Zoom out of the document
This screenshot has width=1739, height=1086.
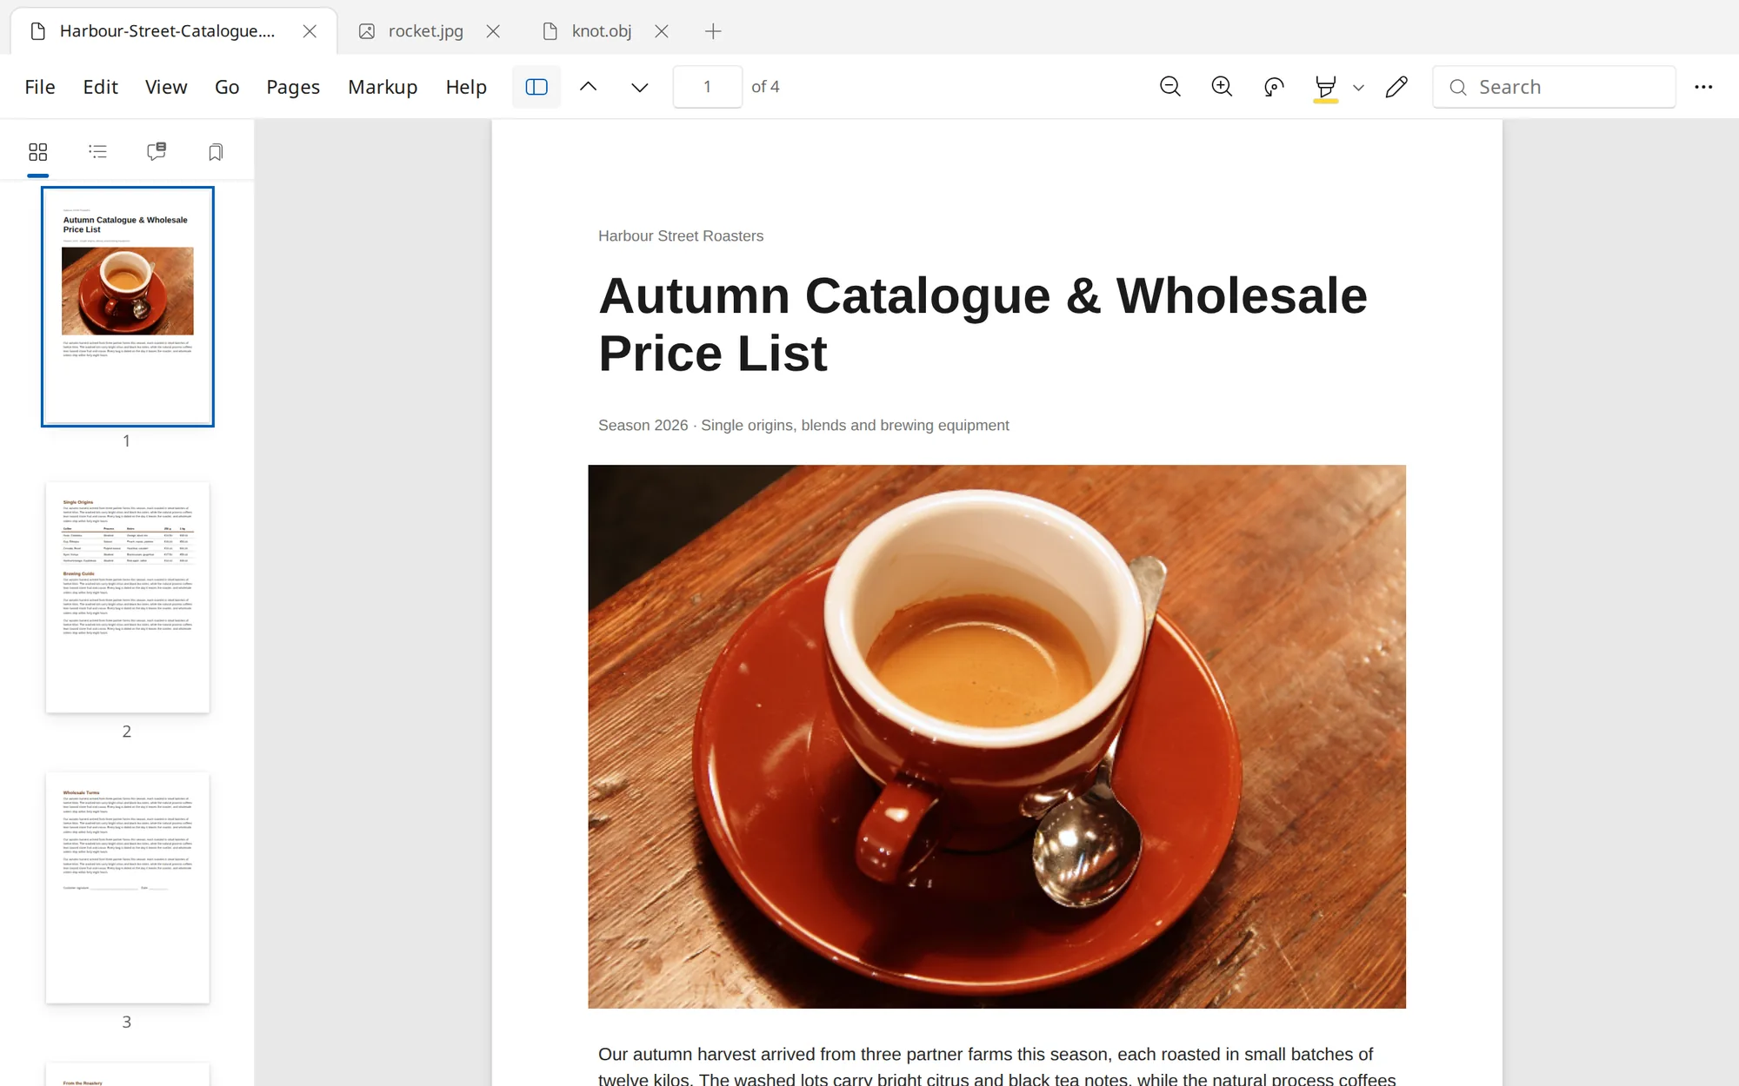(x=1170, y=87)
